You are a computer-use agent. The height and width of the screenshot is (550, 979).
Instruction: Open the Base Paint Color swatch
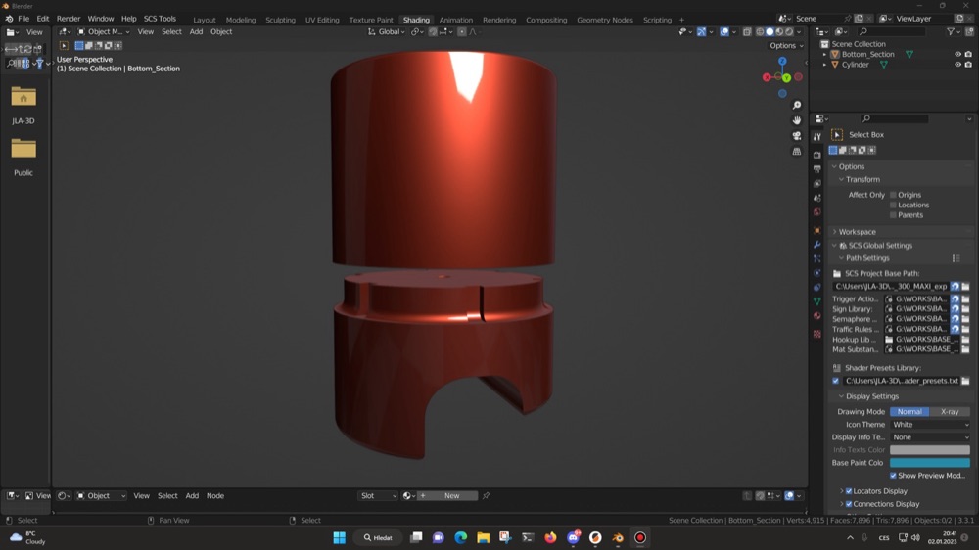[930, 463]
